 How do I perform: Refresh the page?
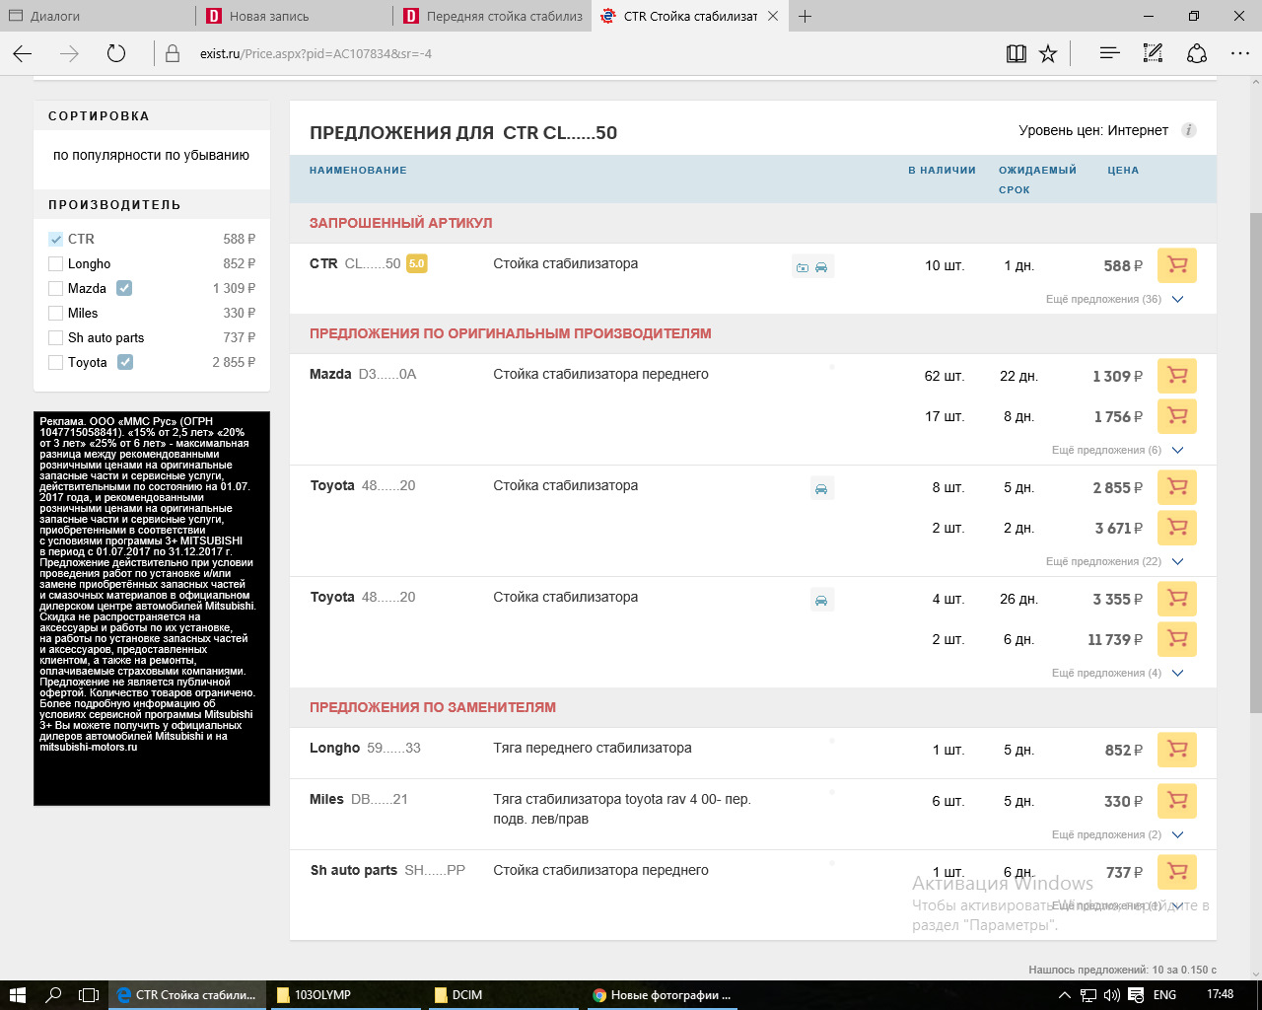click(x=116, y=54)
